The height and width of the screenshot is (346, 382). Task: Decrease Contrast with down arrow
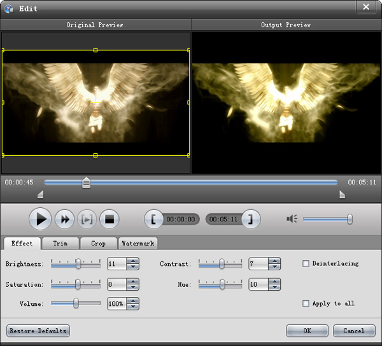click(274, 266)
